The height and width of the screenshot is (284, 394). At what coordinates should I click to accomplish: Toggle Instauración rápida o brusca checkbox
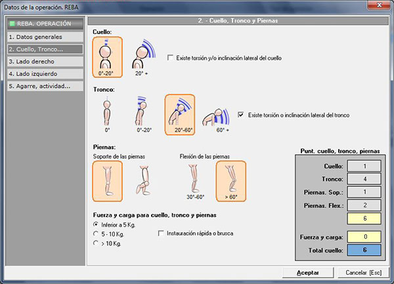161,233
